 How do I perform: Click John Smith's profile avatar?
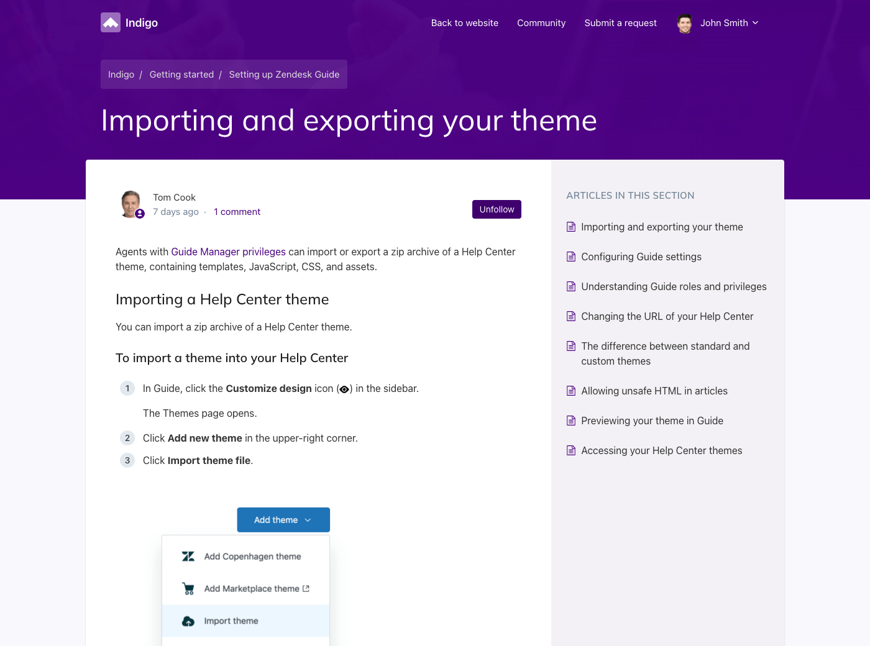coord(684,24)
